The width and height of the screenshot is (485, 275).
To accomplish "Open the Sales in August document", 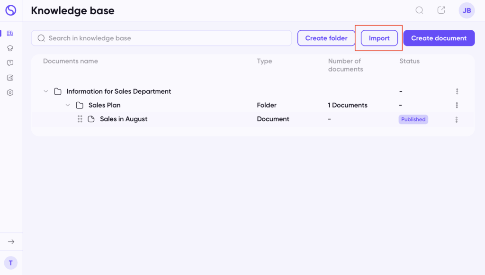I will 124,119.
